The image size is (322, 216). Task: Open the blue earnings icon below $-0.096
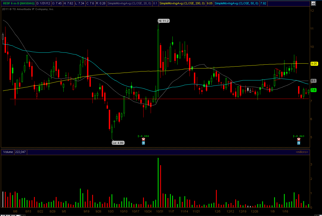(143, 143)
